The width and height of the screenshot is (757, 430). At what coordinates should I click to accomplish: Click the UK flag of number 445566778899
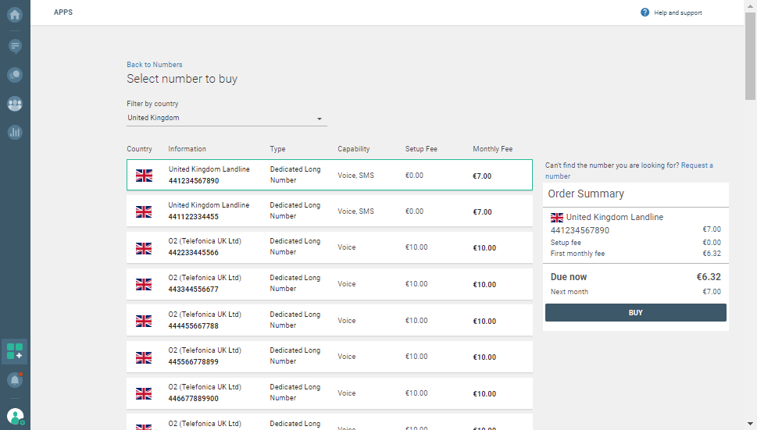[144, 357]
